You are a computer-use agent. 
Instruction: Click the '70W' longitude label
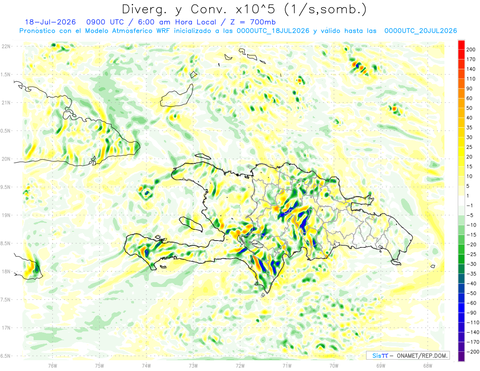[334, 365]
